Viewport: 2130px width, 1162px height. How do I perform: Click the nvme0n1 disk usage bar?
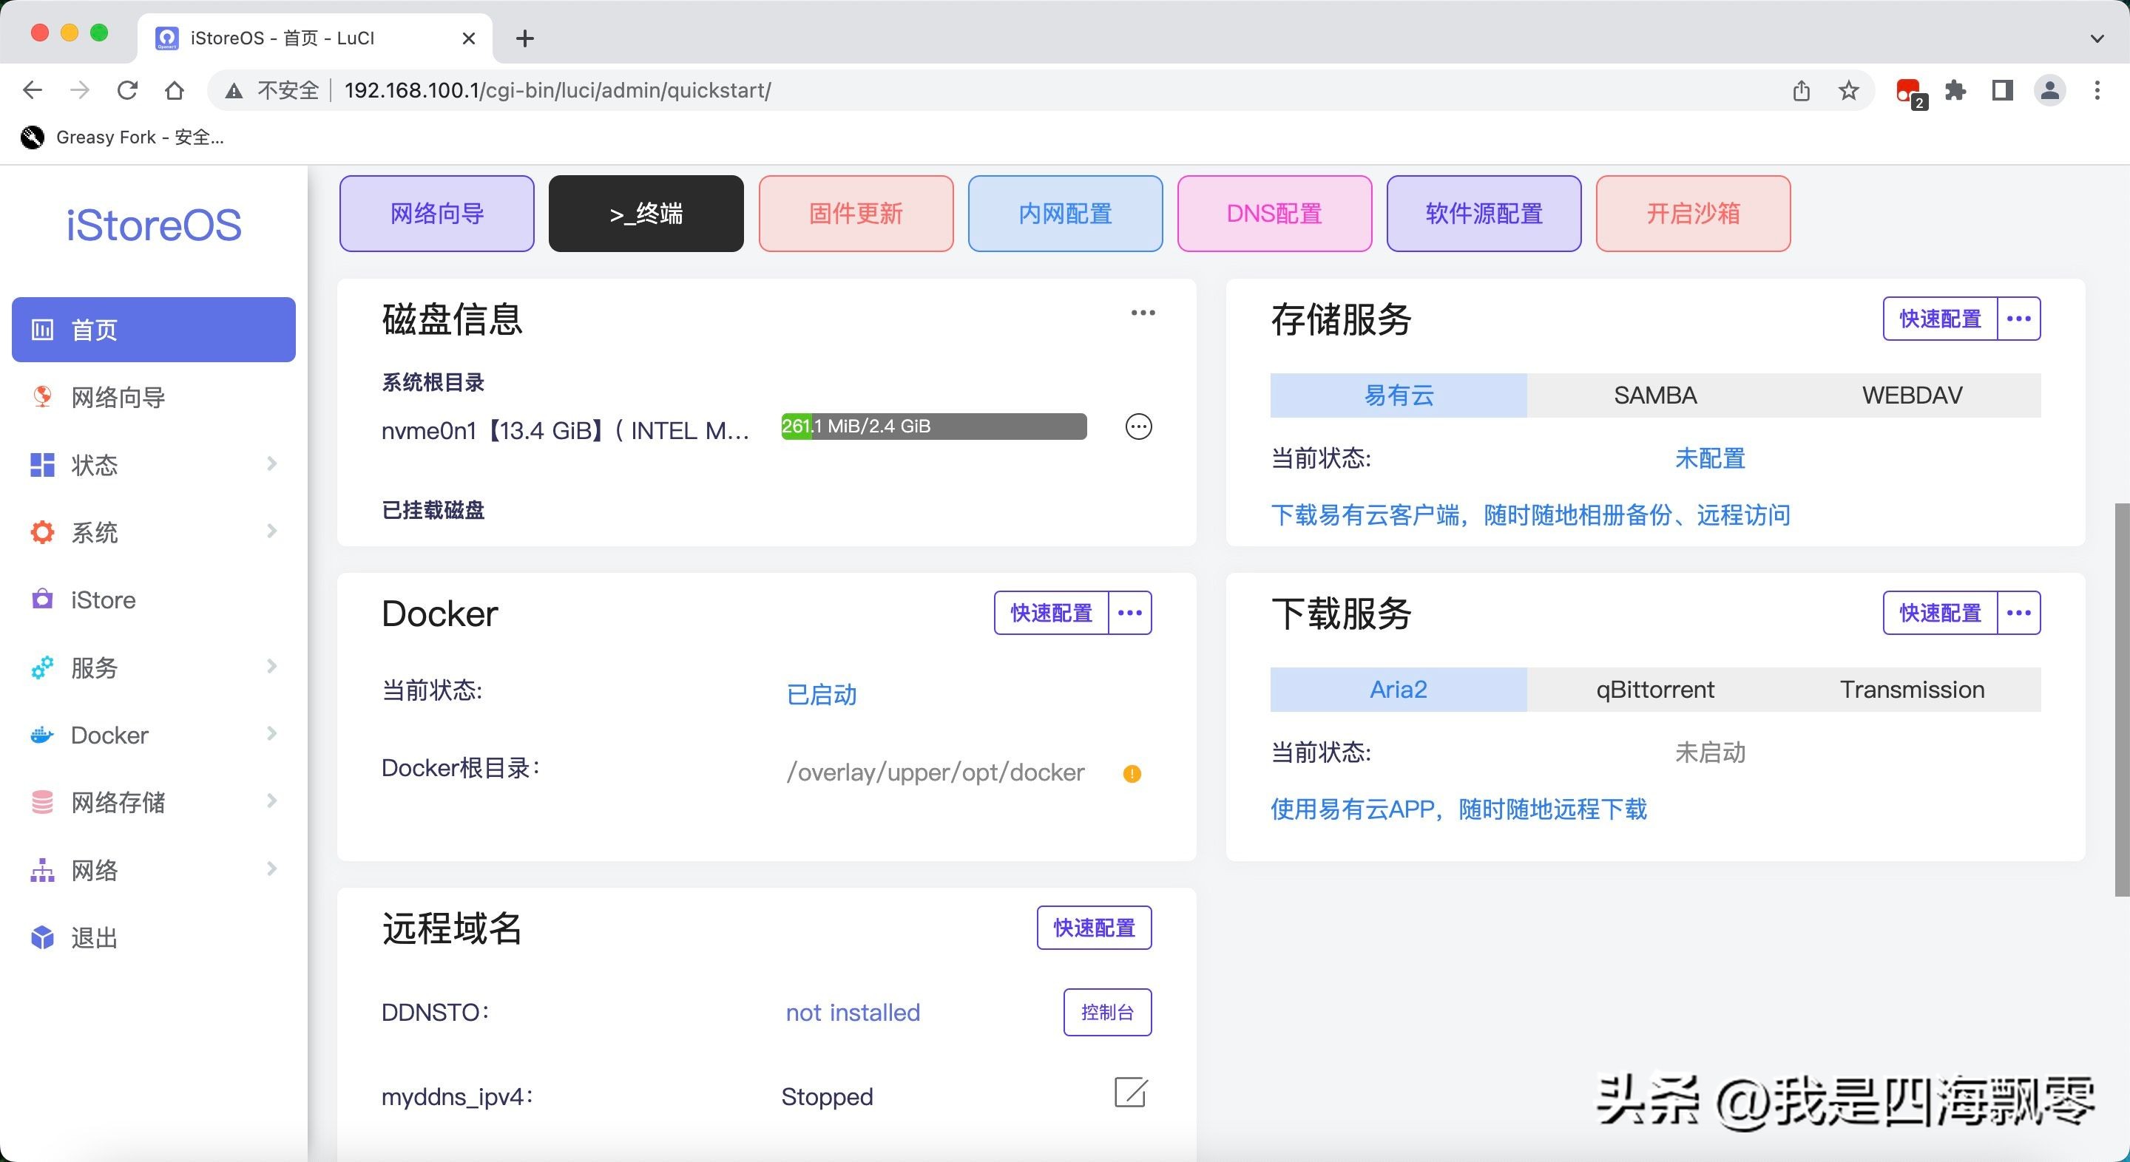click(933, 427)
